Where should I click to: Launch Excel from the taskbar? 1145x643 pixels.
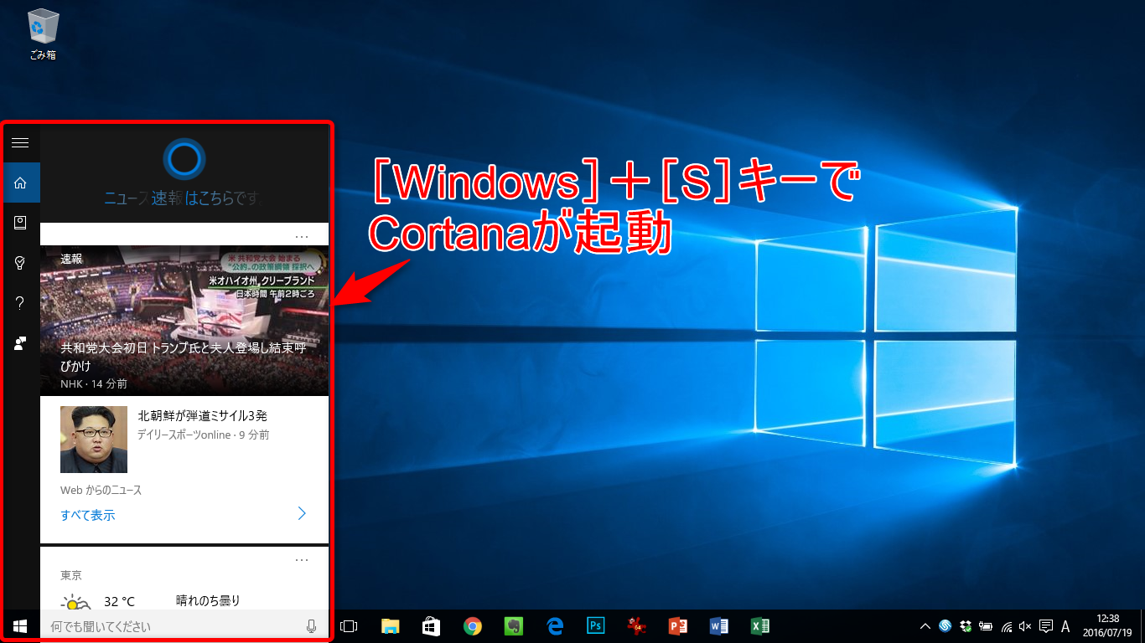[760, 626]
